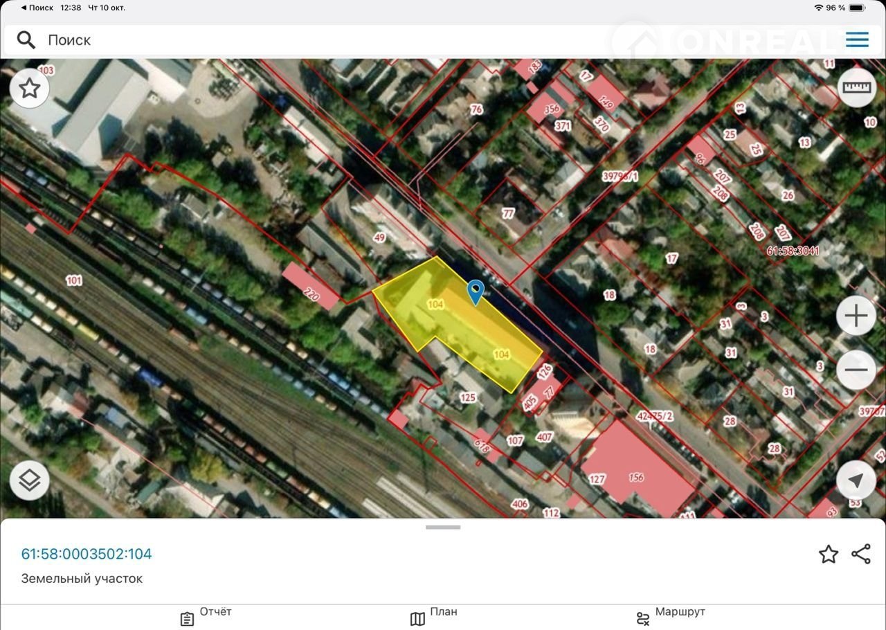Open cadastral number 61:58:0003502:104 link

[x=87, y=554]
